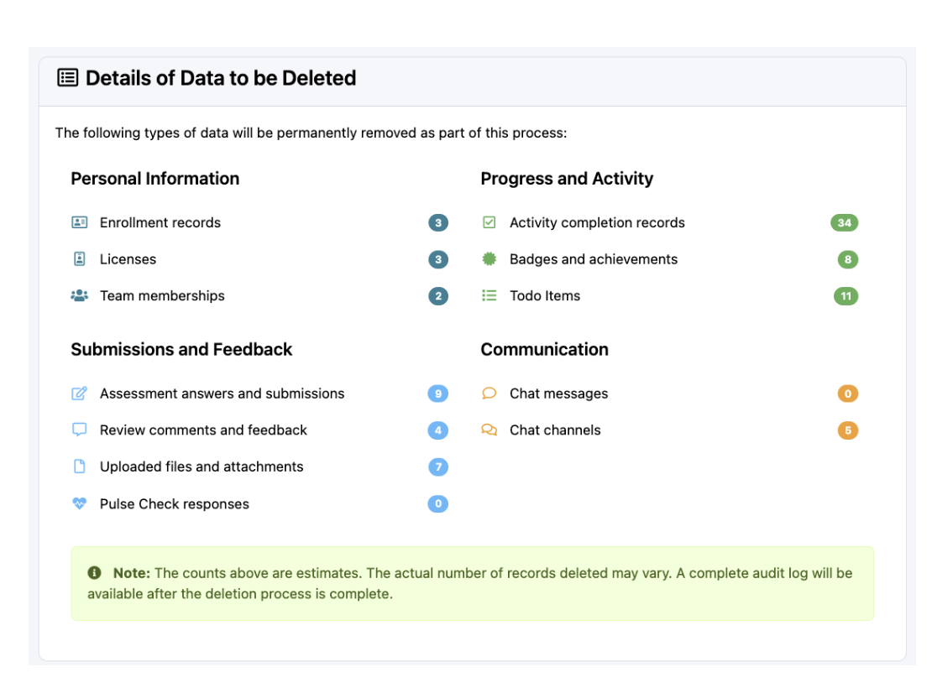Click the list icon beside the Details heading
The image size is (932, 688).
[x=67, y=78]
